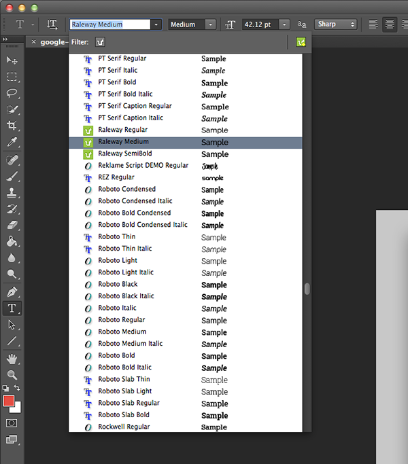Click the green Add fonts from Typekit icon
This screenshot has height=464, width=408.
pos(301,42)
